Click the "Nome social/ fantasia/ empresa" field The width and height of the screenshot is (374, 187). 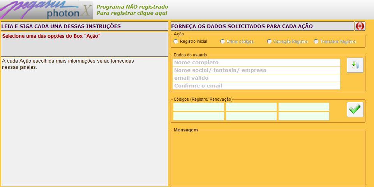pos(256,70)
